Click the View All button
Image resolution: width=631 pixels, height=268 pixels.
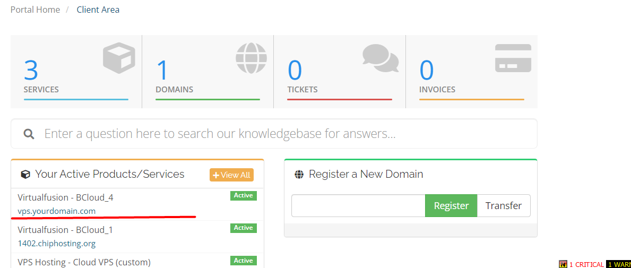(x=231, y=175)
